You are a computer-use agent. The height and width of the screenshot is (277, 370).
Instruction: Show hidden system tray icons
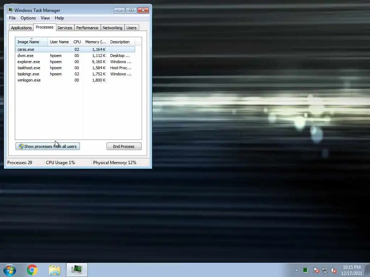click(x=296, y=270)
